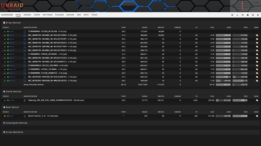This screenshot has height=146, width=261.
Task: Click the drive icon beside Disk 3 identification
Action: (24, 43)
